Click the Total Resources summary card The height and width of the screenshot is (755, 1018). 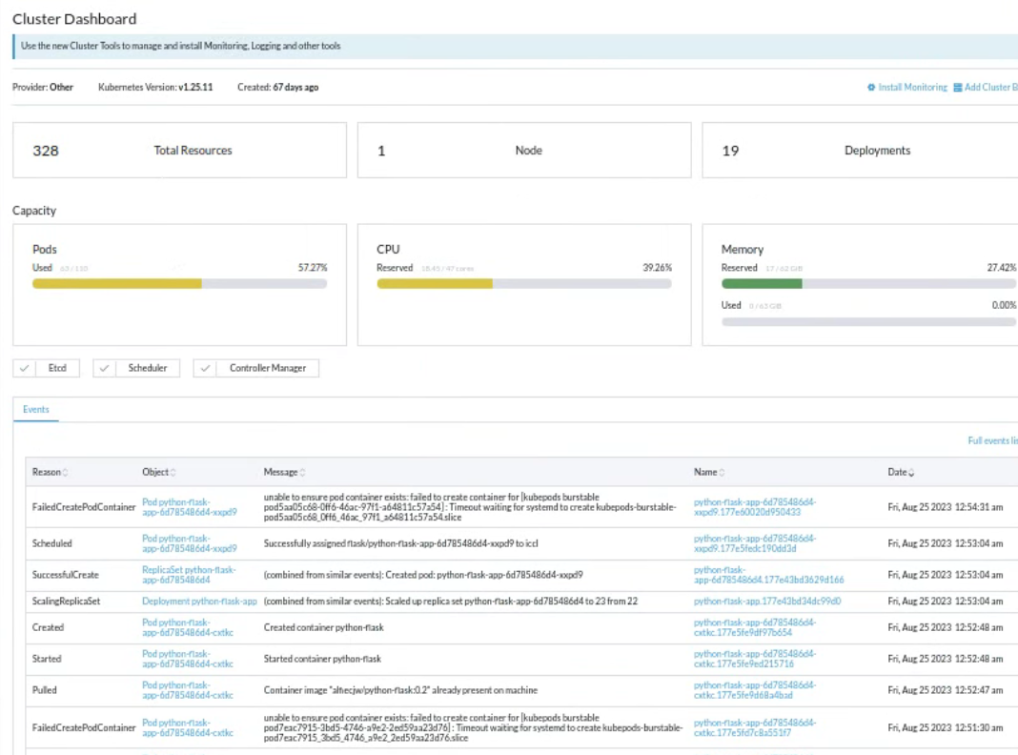179,150
